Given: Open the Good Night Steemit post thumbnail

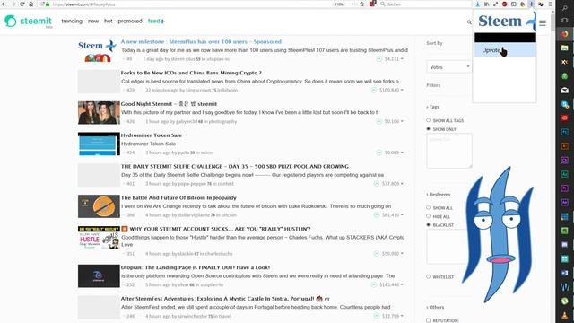Looking at the screenshot, I should pyautogui.click(x=99, y=113).
